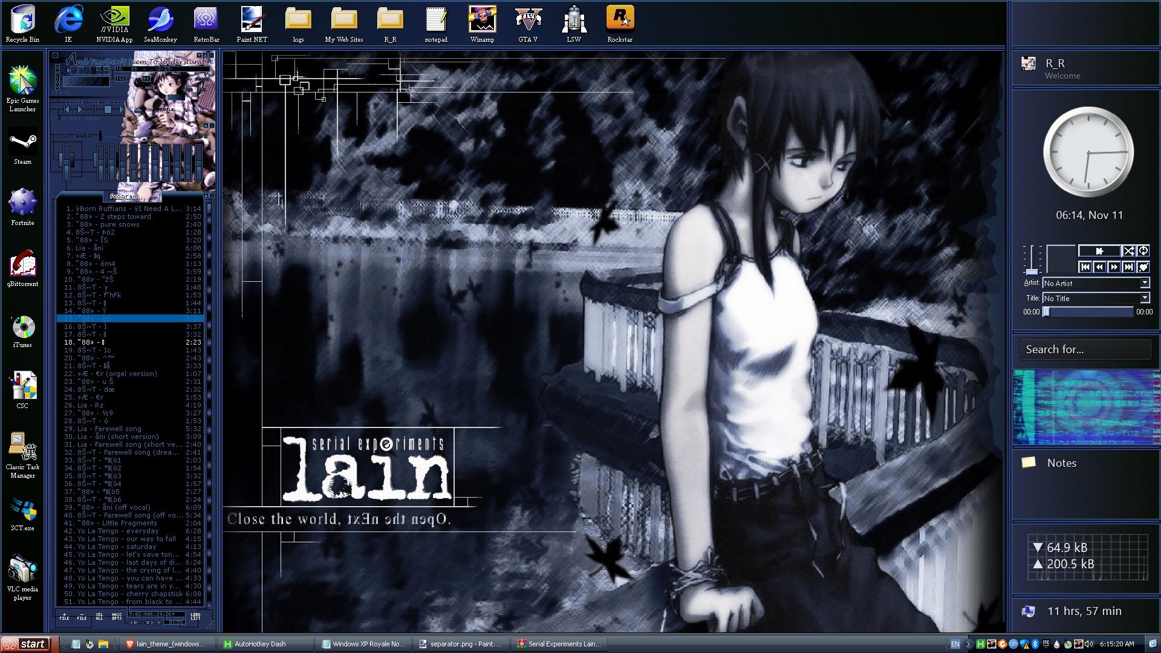1161x653 pixels.
Task: Click Winamp's eject button
Action: 138,110
